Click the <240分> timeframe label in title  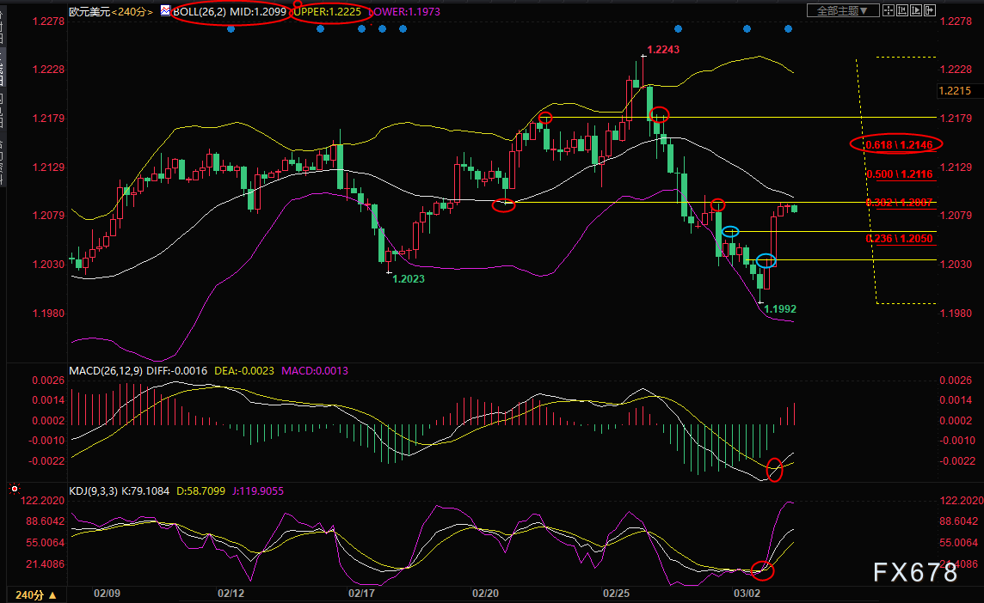132,12
